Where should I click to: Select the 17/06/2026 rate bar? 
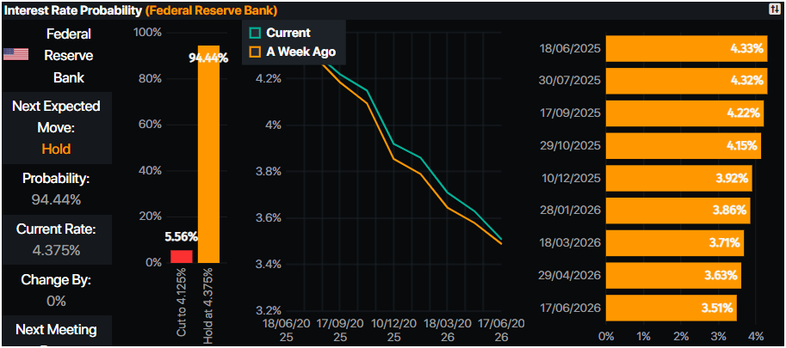tap(671, 308)
